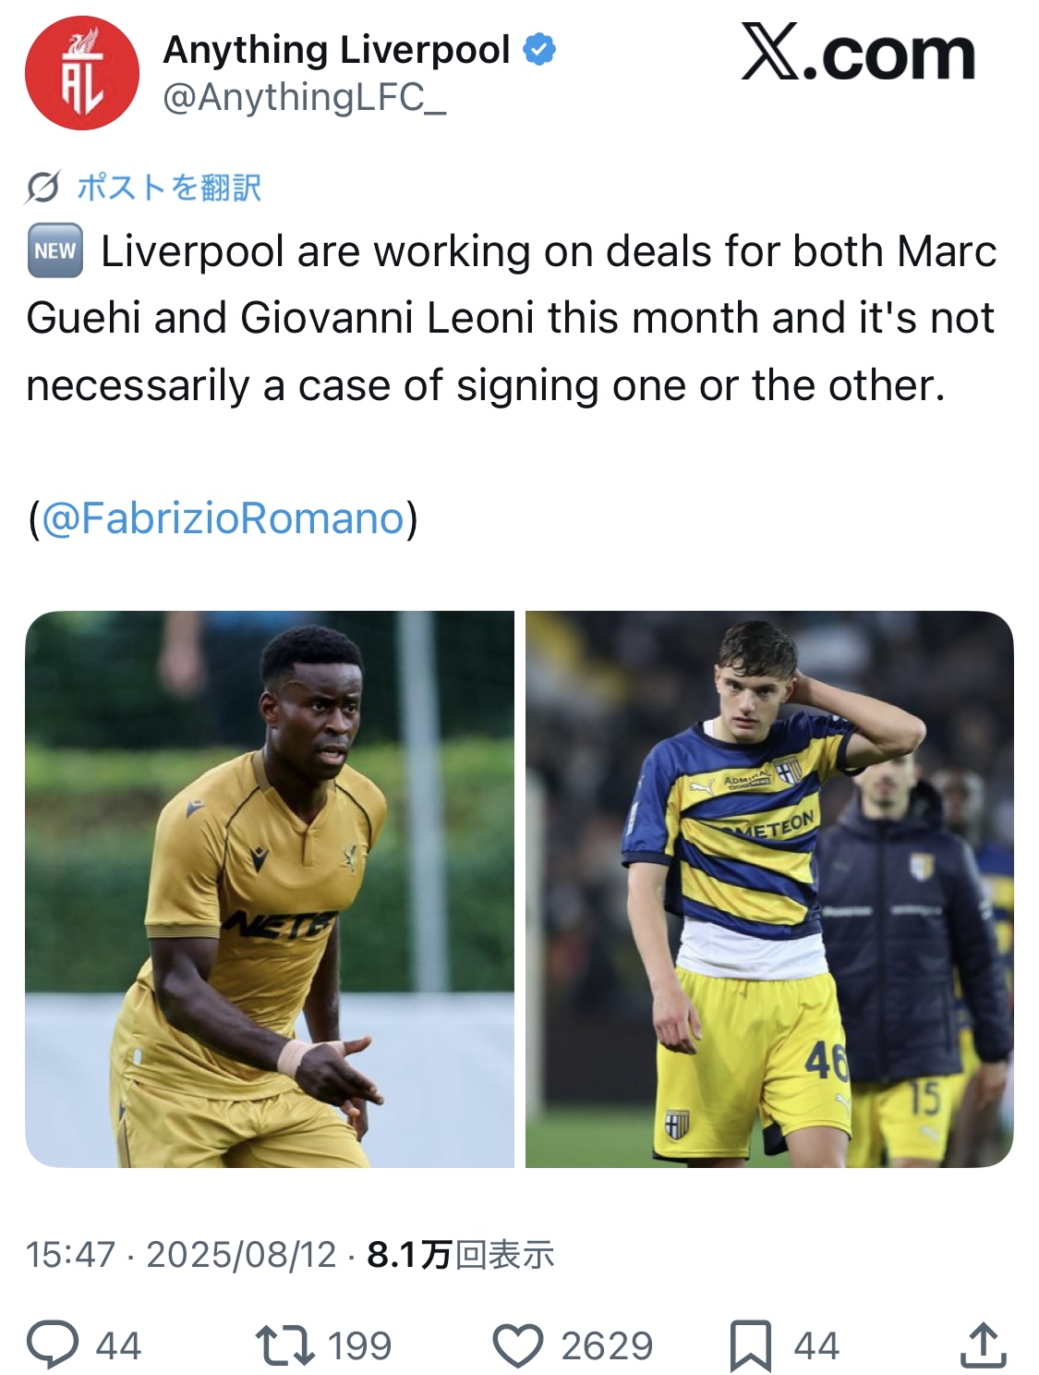Open the 2025/08/12 post timestamp

coord(242,1255)
